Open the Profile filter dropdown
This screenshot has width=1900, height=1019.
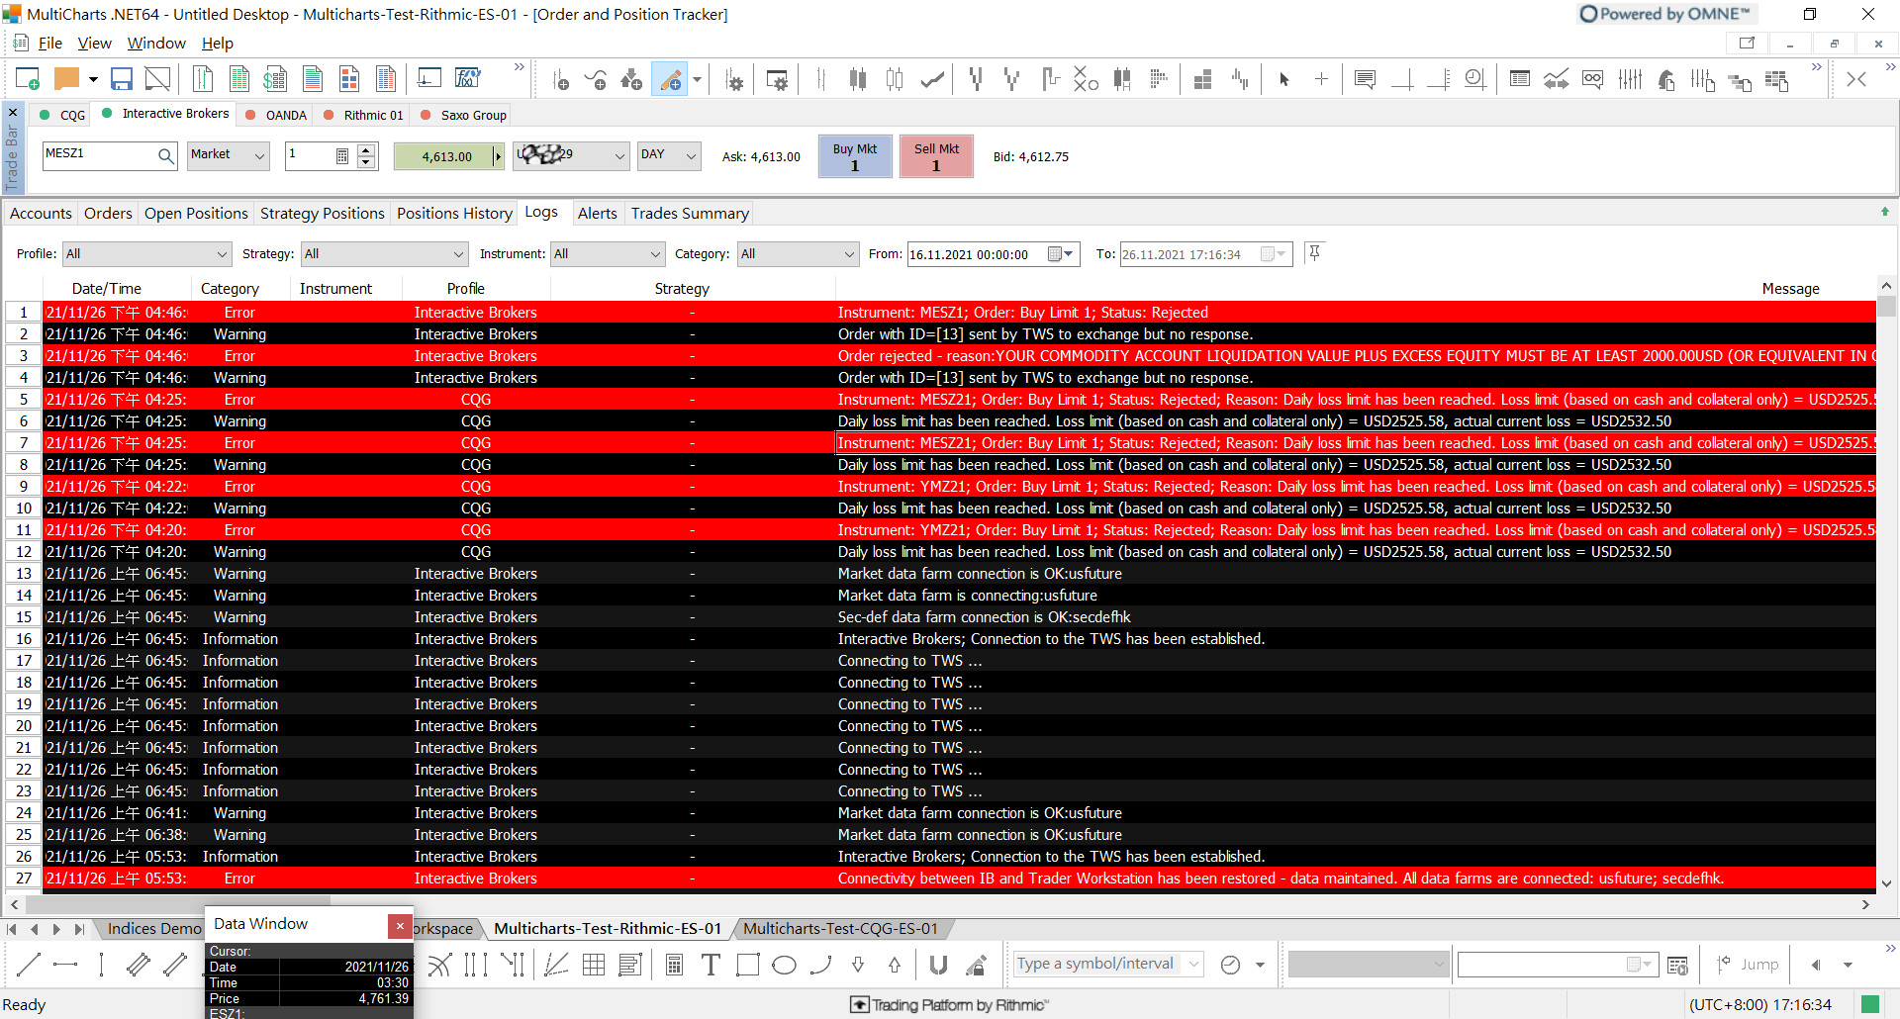[x=146, y=254]
